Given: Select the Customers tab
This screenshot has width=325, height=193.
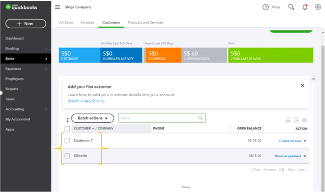Looking at the screenshot, I should tap(111, 22).
